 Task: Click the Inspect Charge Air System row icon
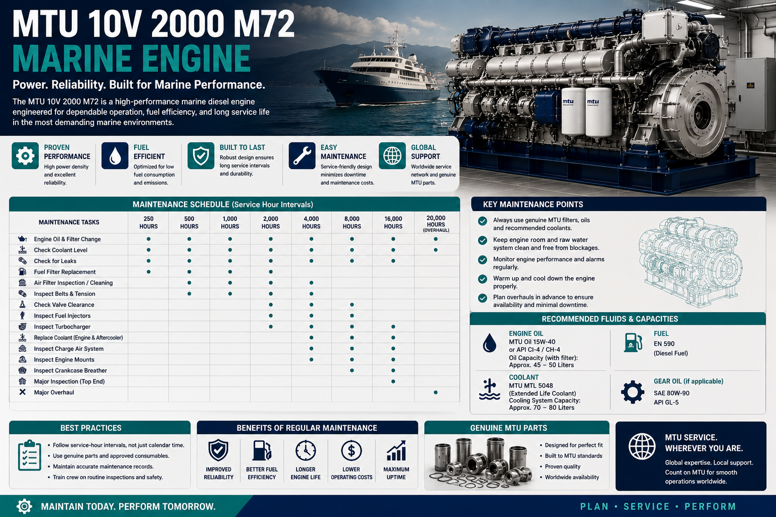(22, 348)
